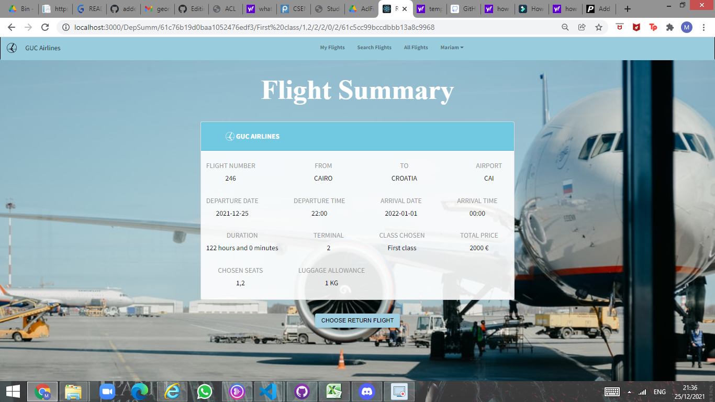Open Microsoft Edge from the taskbar
The width and height of the screenshot is (715, 402).
pyautogui.click(x=139, y=392)
